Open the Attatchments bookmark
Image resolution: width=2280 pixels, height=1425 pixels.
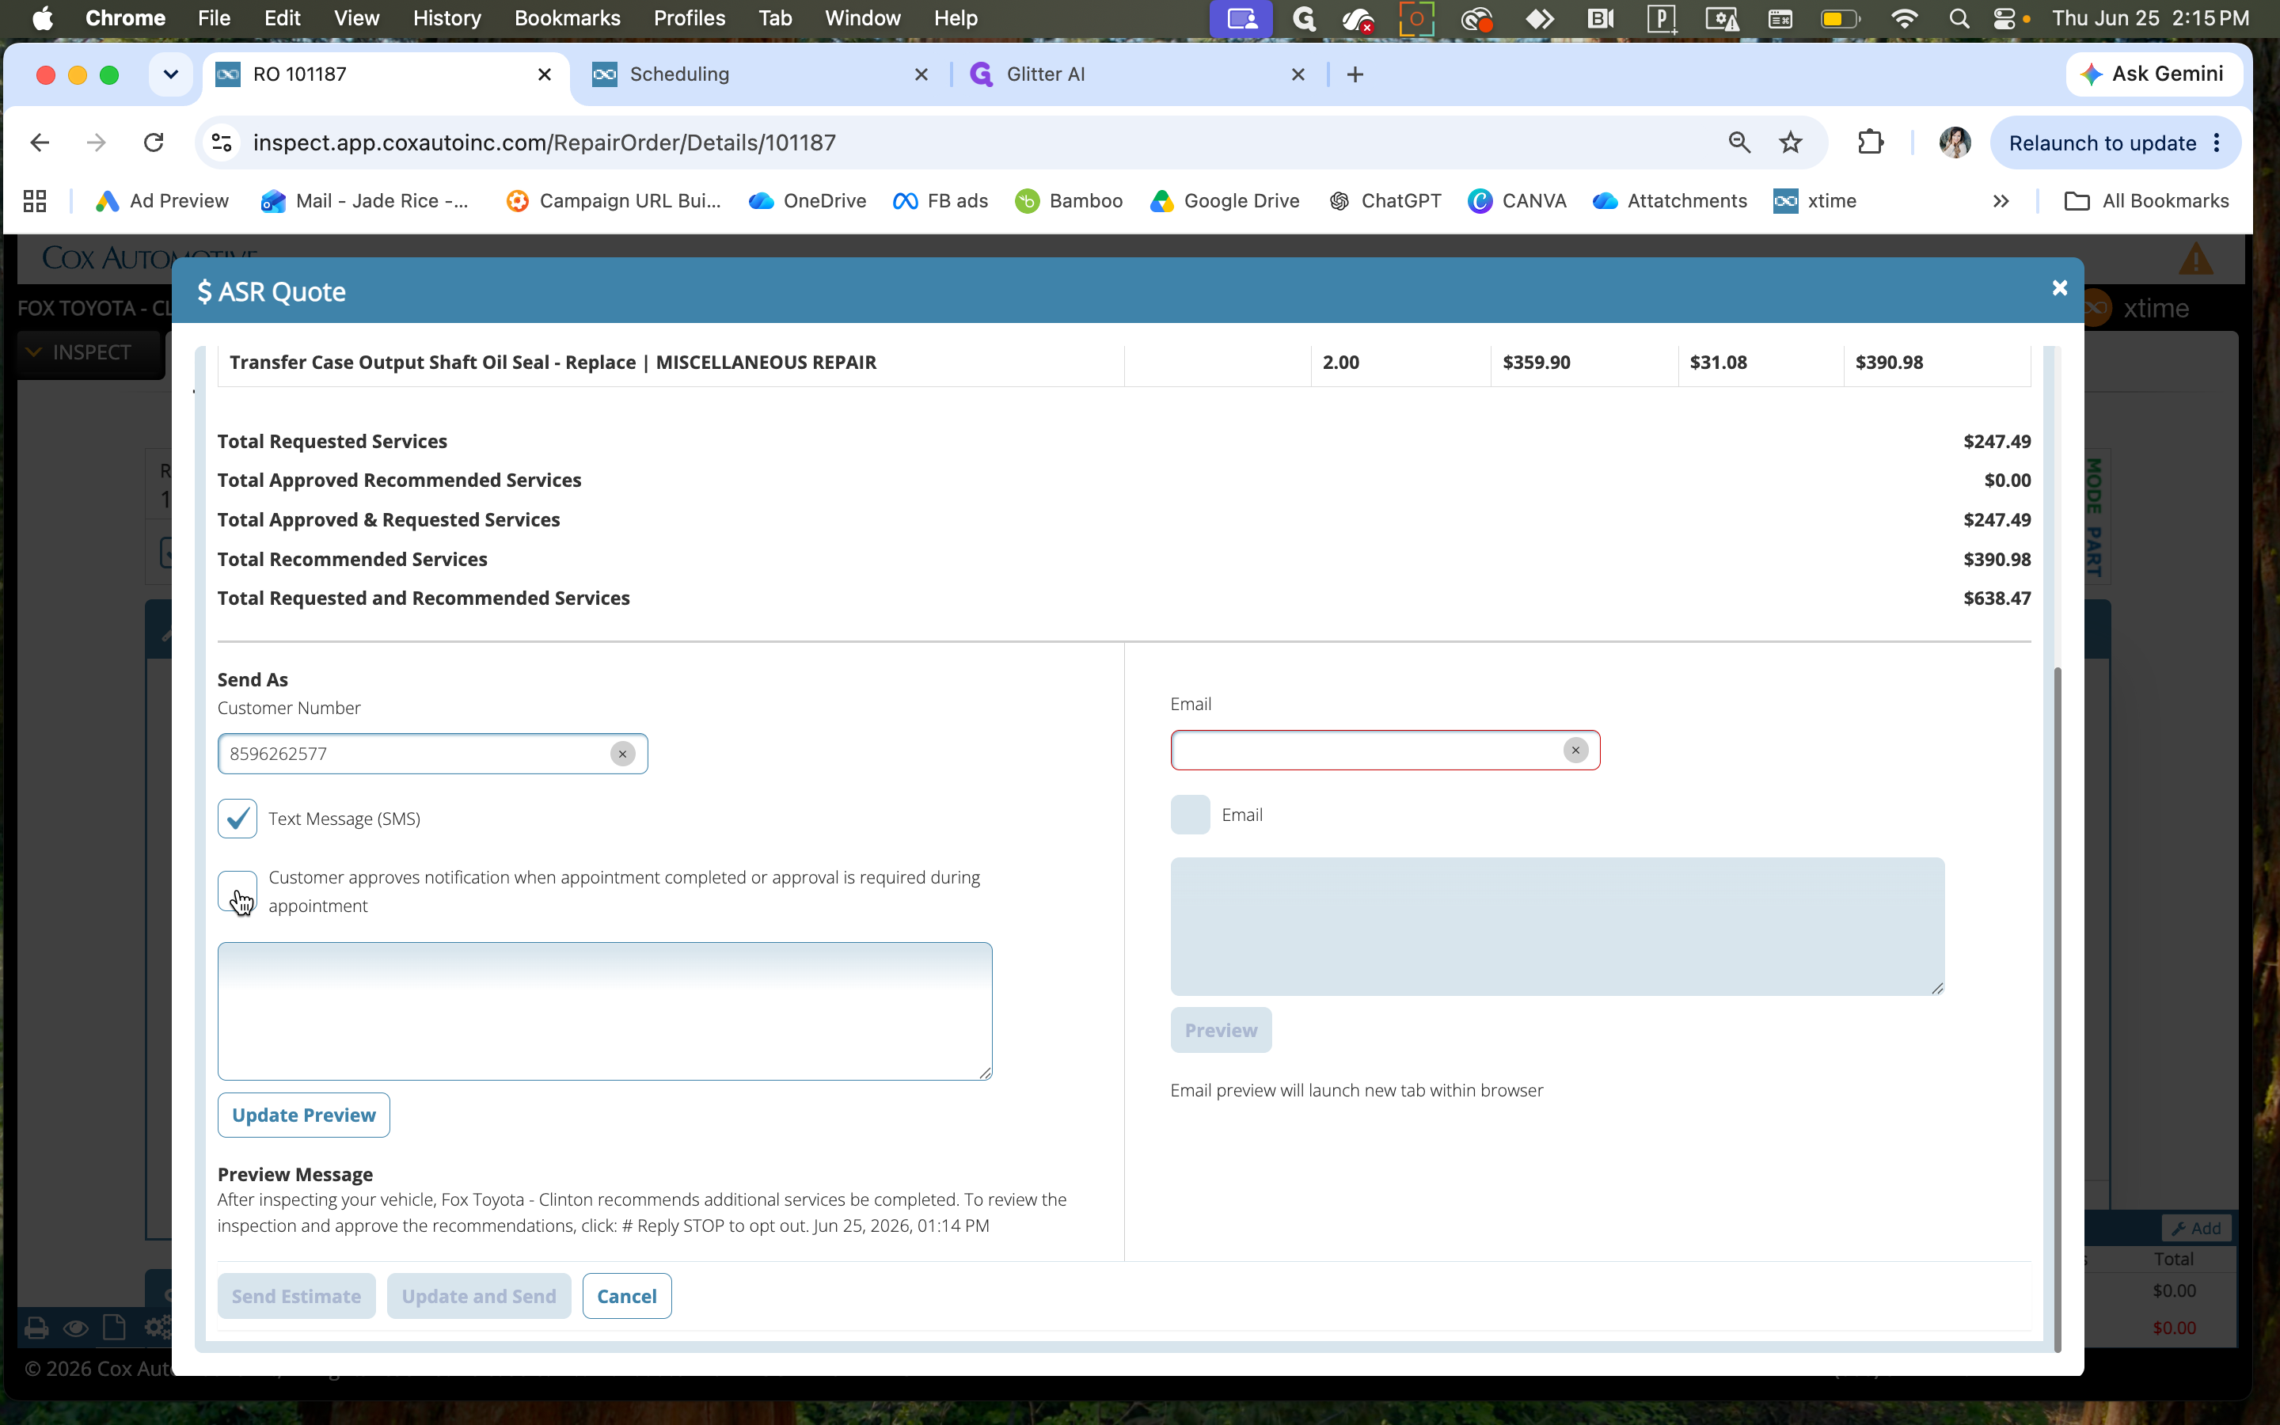point(1670,201)
